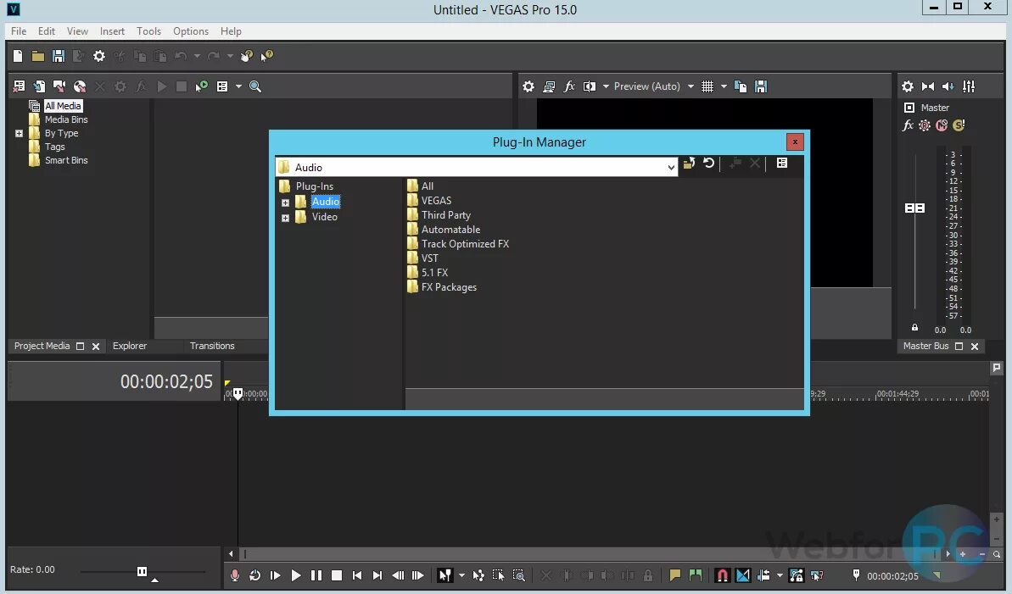Select Smart Bins folder in media tree

[x=66, y=160]
